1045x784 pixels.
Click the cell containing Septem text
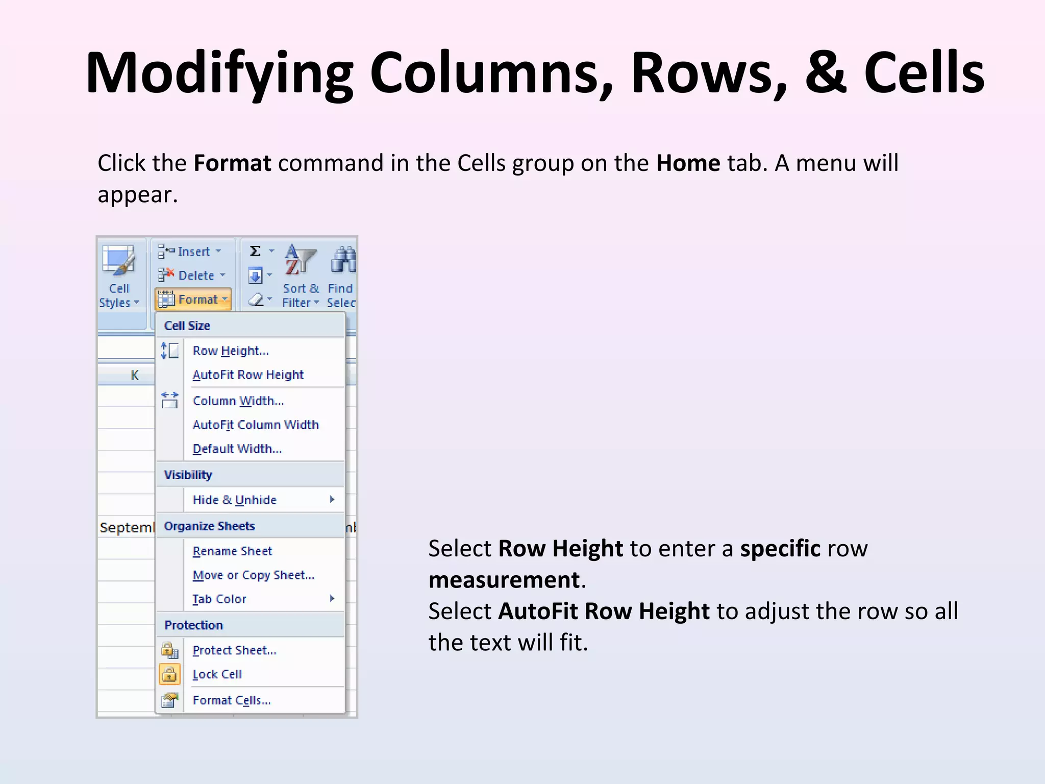tap(126, 527)
